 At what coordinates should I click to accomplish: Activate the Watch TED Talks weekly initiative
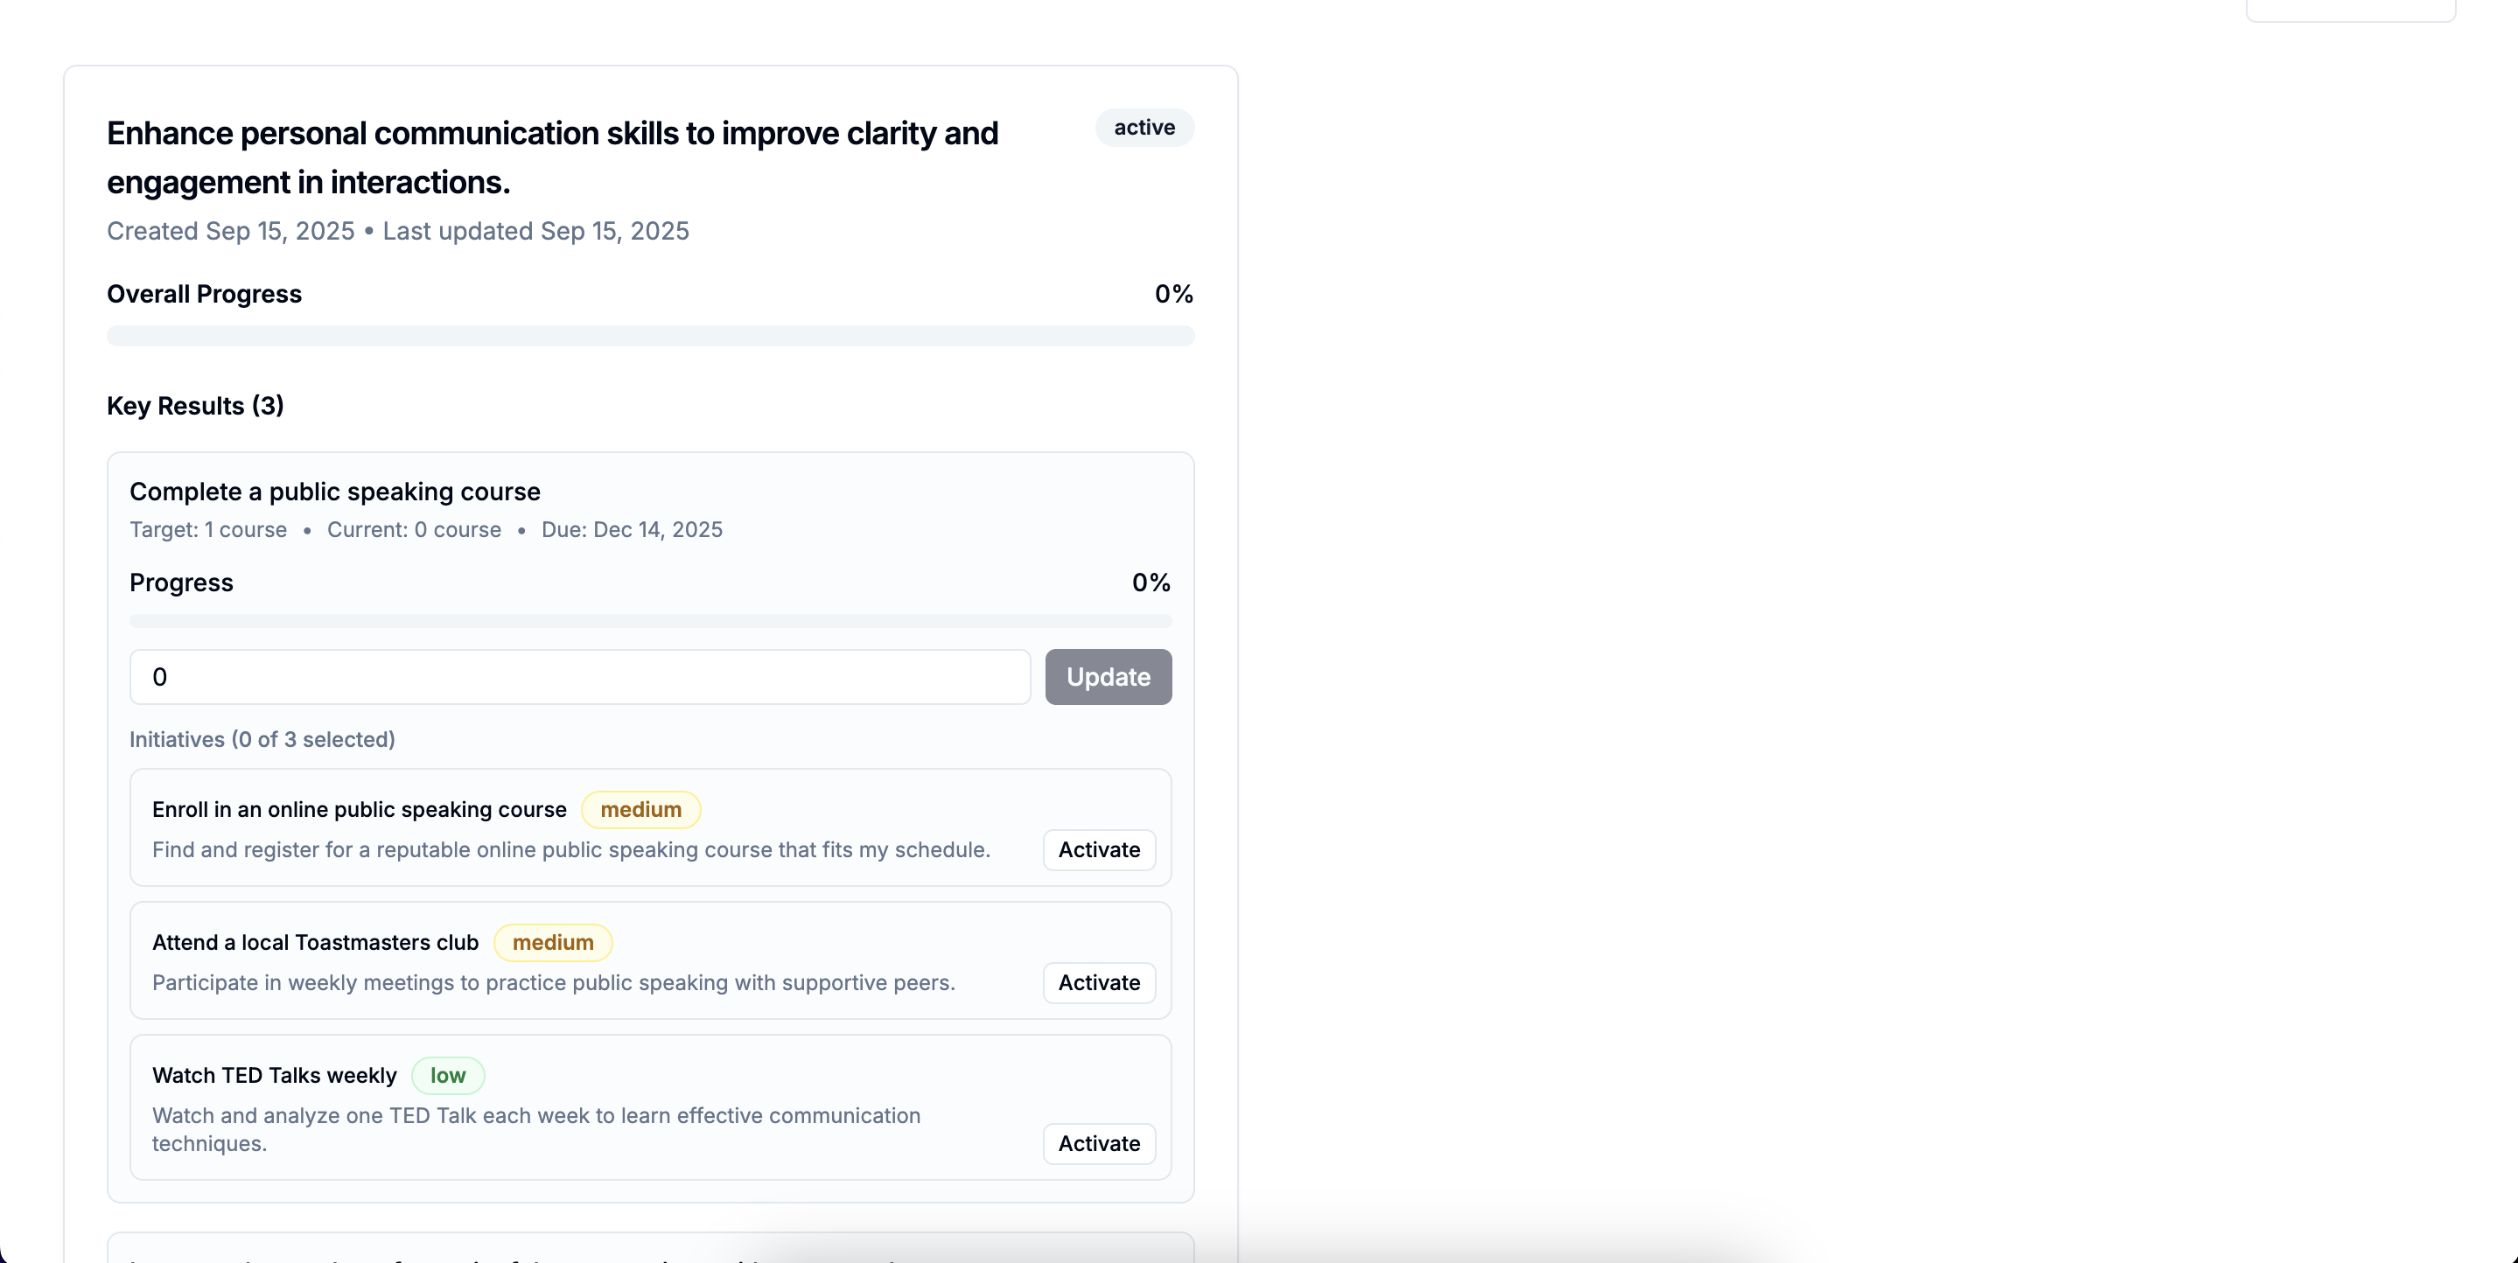(1099, 1143)
